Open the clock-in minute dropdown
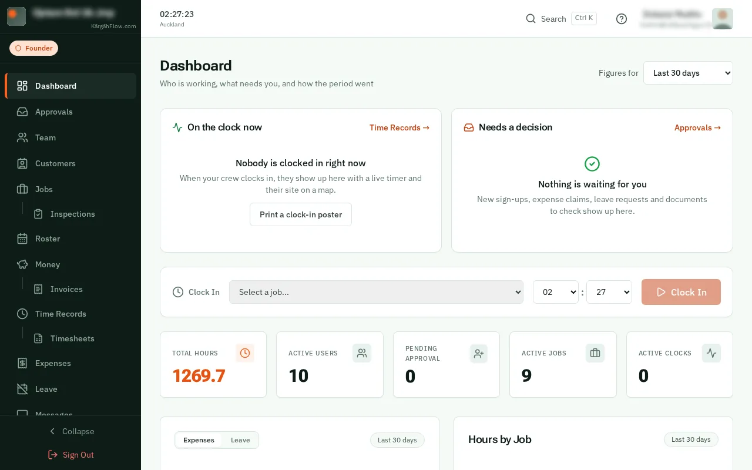752x470 pixels. pyautogui.click(x=609, y=292)
